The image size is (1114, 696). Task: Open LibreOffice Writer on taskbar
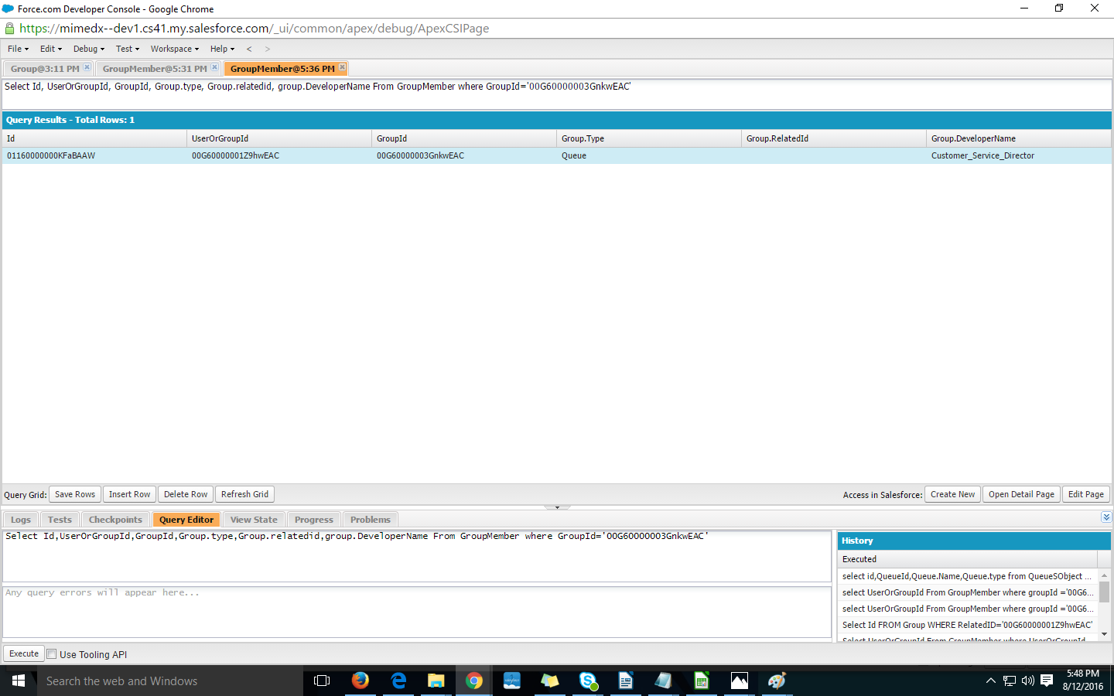[x=626, y=681]
